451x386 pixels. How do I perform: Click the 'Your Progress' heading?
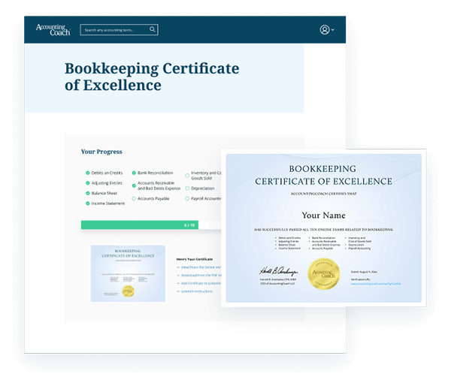click(101, 152)
